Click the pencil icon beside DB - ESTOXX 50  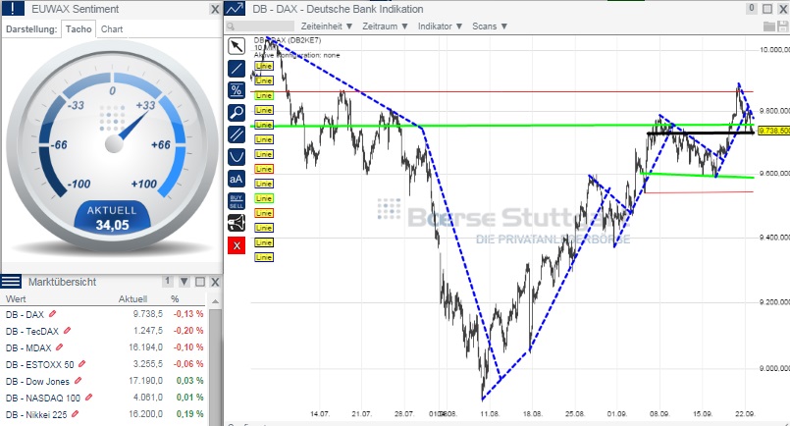pos(82,363)
